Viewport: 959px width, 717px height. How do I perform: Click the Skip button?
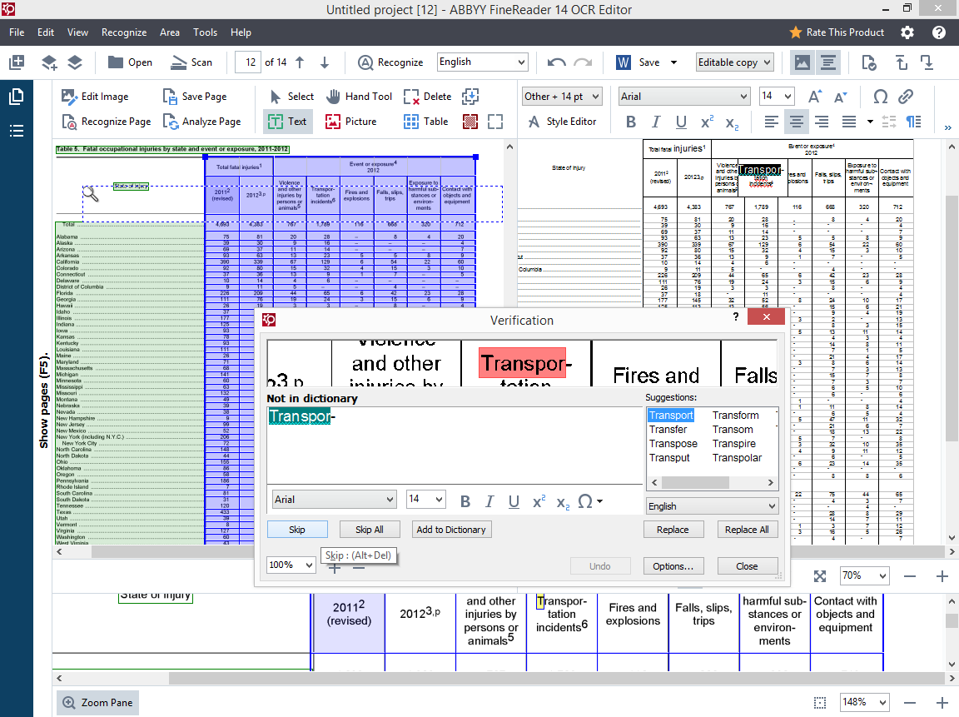click(297, 529)
